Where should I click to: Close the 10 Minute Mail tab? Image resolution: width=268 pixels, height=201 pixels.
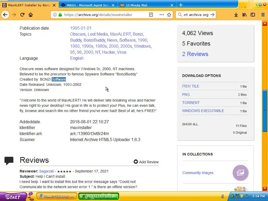172,5
